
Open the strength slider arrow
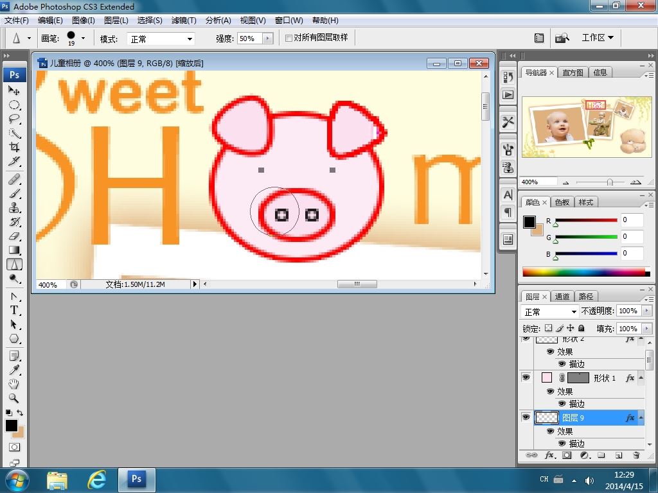268,39
